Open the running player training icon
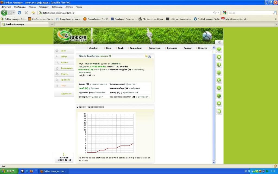The width and height of the screenshot is (278, 174). click(x=219, y=80)
